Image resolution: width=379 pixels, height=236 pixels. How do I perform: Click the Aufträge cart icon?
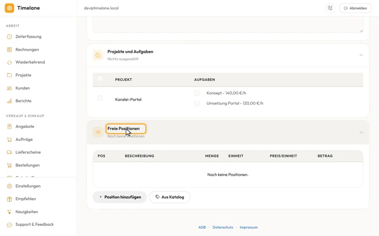pyautogui.click(x=9, y=139)
